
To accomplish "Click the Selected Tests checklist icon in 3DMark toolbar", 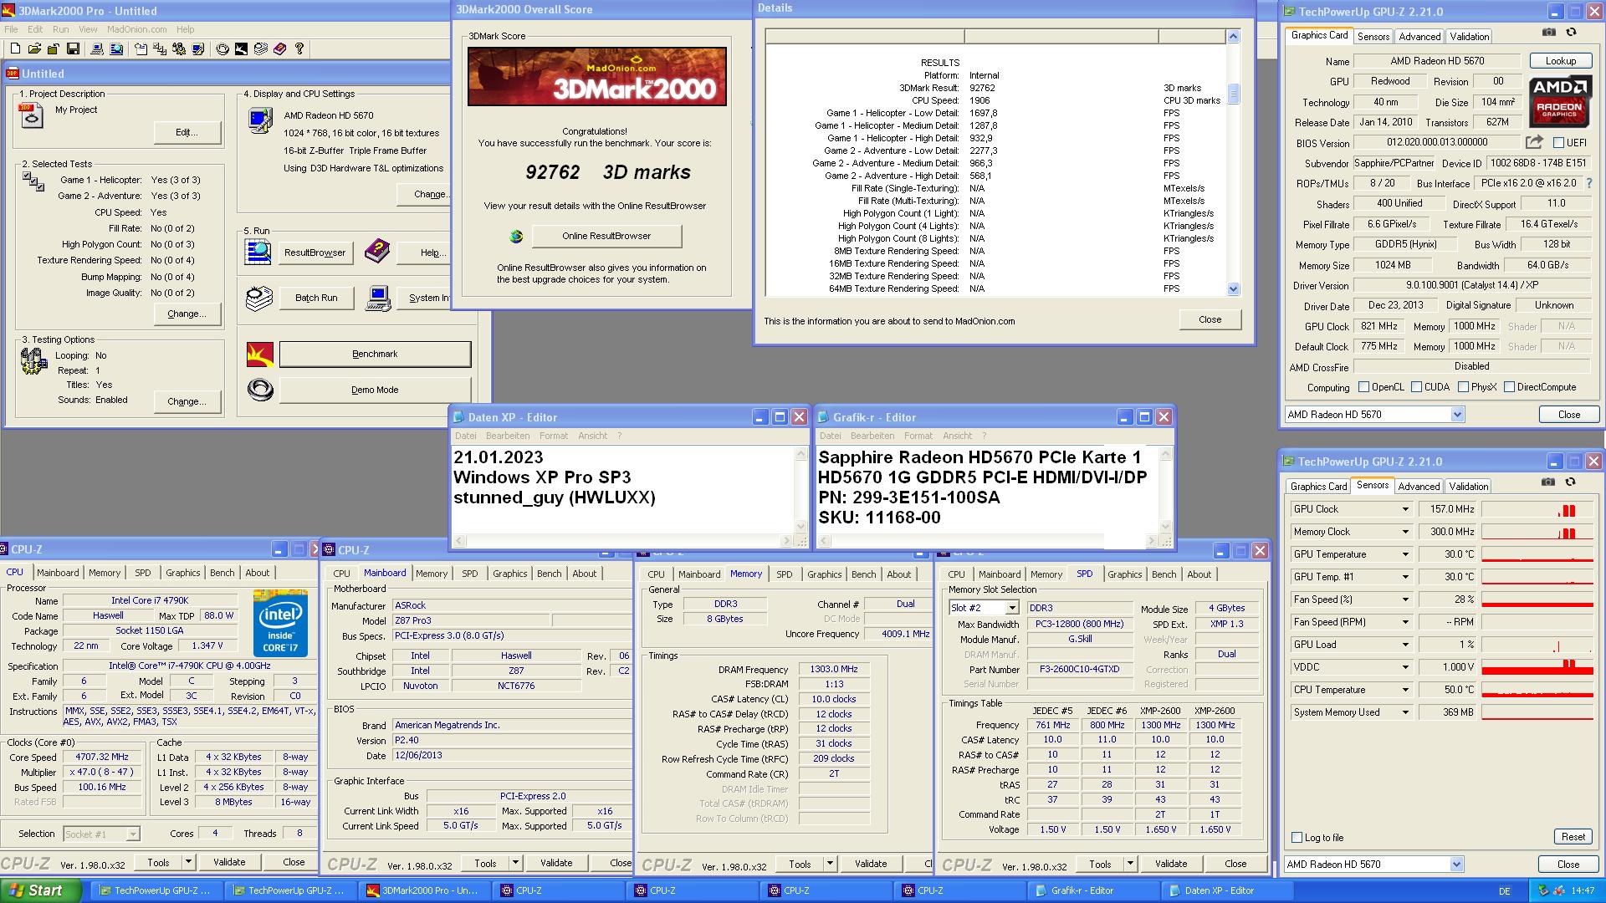I will pyautogui.click(x=160, y=49).
